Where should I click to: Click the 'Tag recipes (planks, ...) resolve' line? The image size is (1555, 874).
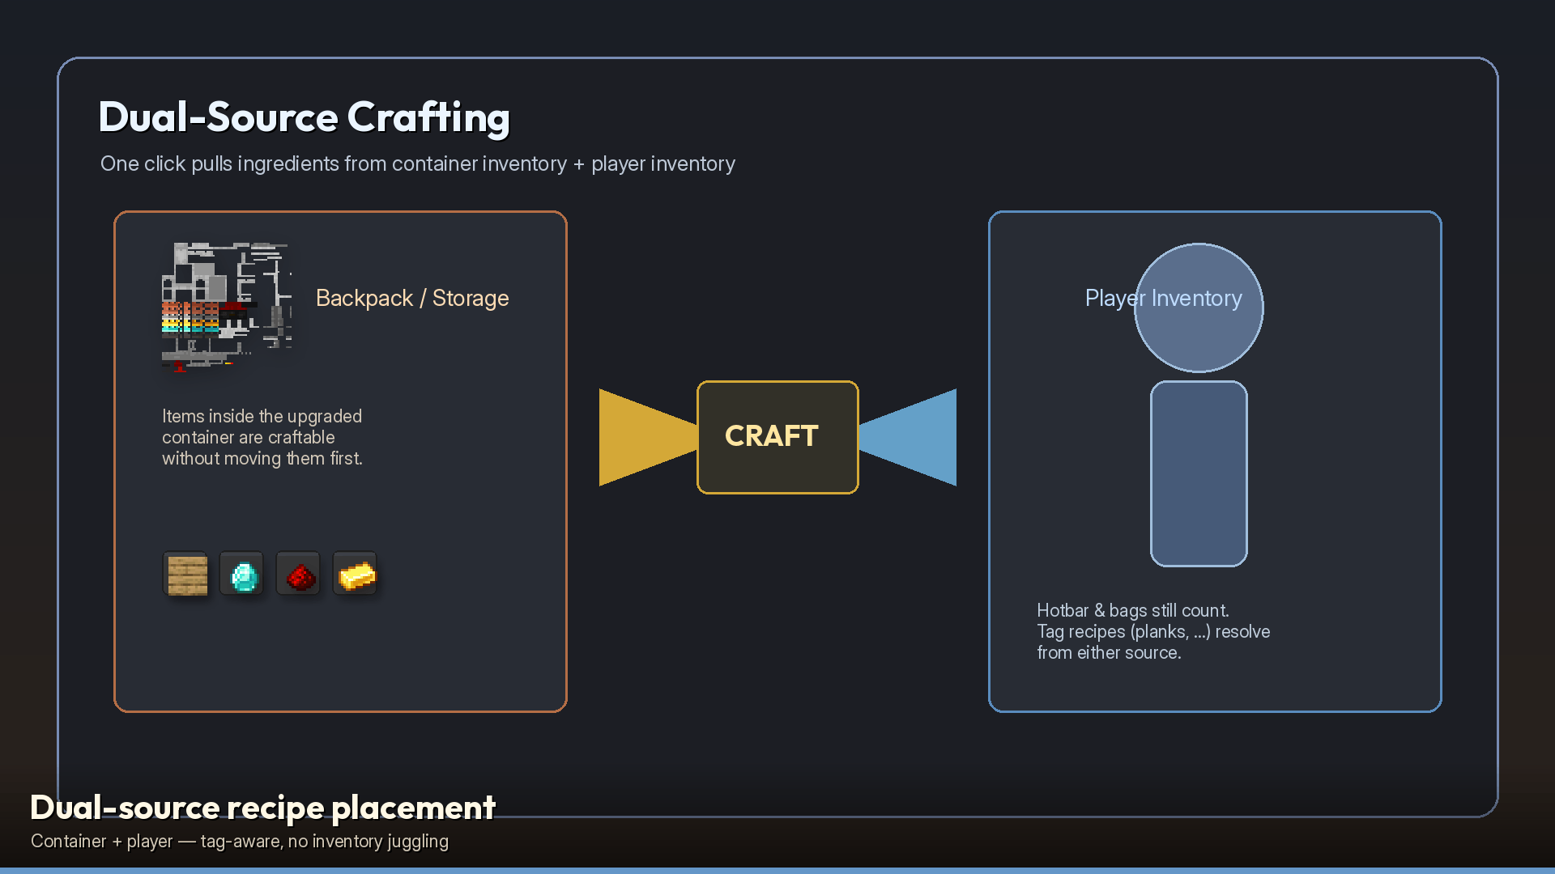point(1153,631)
